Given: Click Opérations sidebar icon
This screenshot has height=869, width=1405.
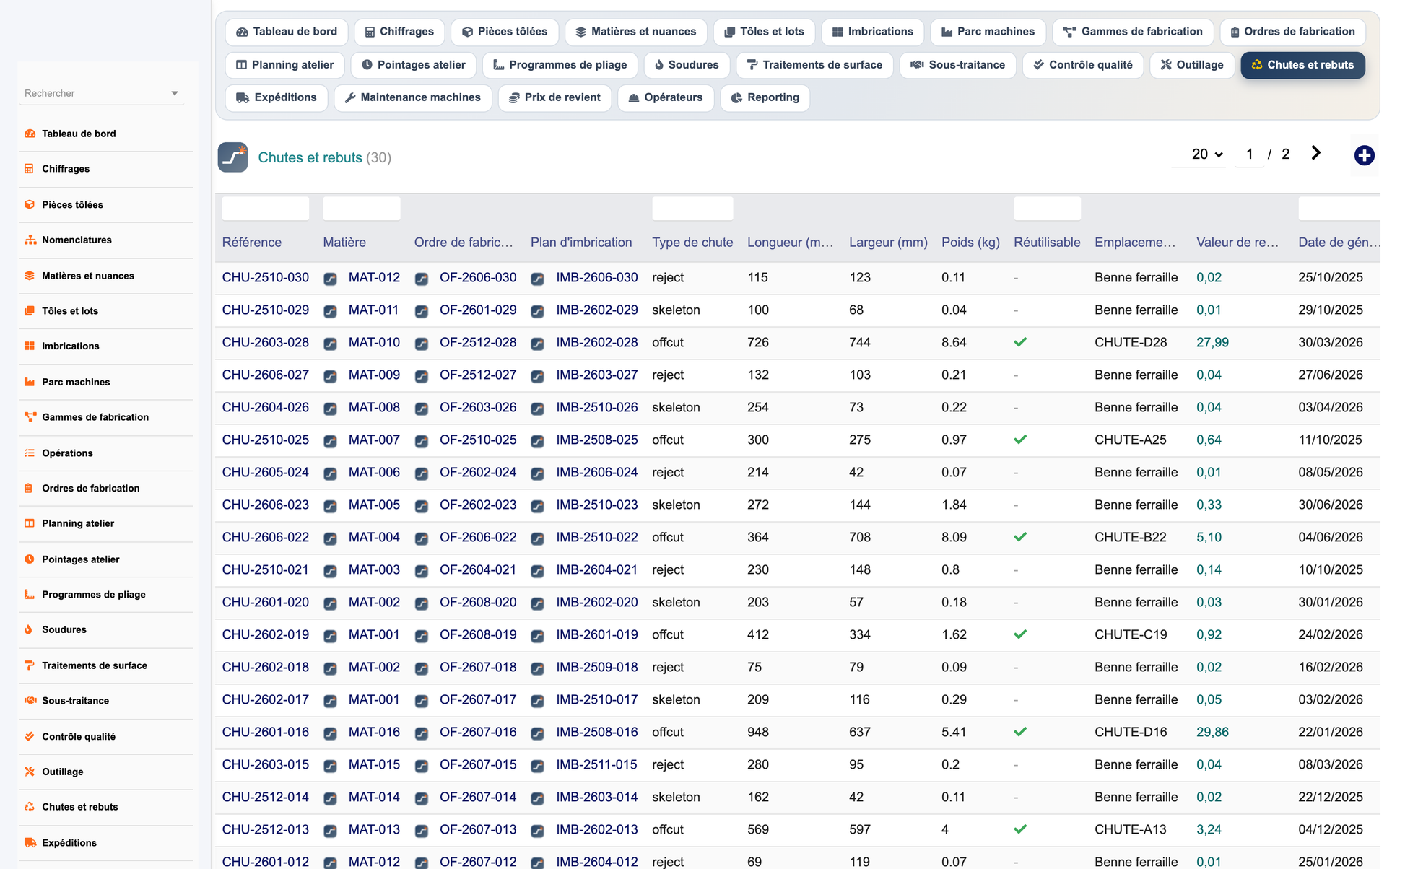Looking at the screenshot, I should [30, 453].
